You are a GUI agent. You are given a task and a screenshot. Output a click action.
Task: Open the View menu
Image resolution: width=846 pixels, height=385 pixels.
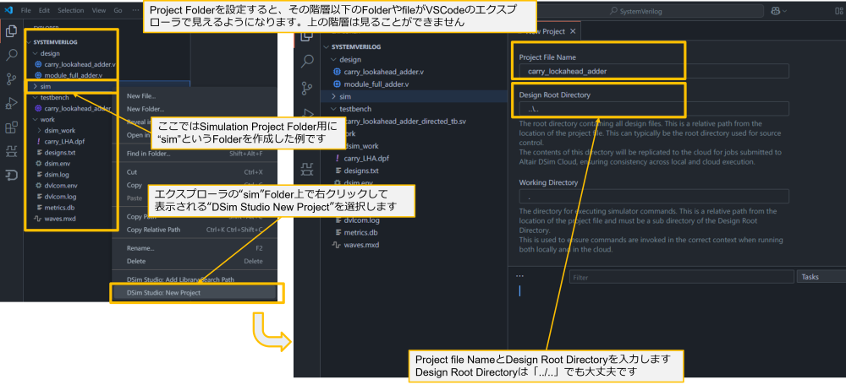(99, 10)
